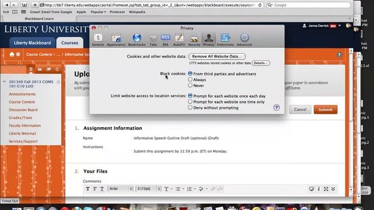Collapse the 201340 Fall 2013 COMS course tree
Image resolution: width=374 pixels, height=210 pixels.
tap(4, 82)
